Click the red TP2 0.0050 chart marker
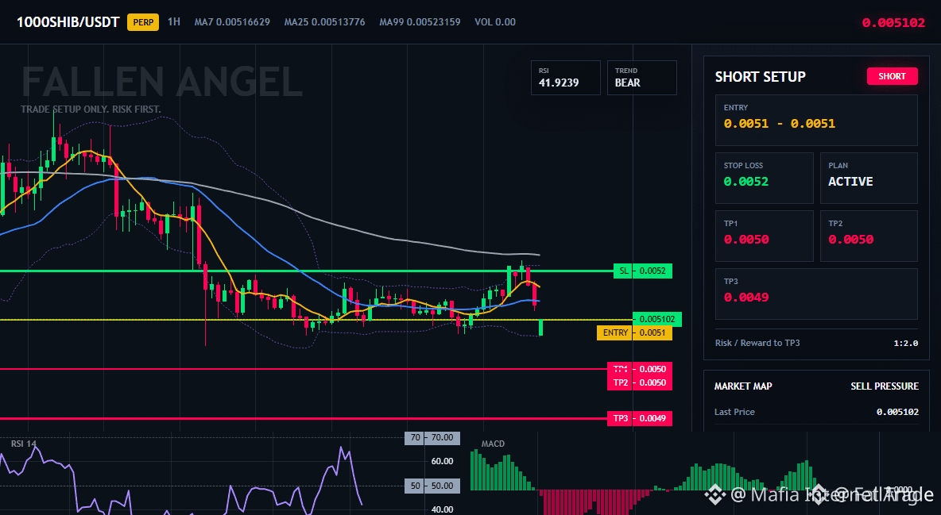 click(640, 382)
